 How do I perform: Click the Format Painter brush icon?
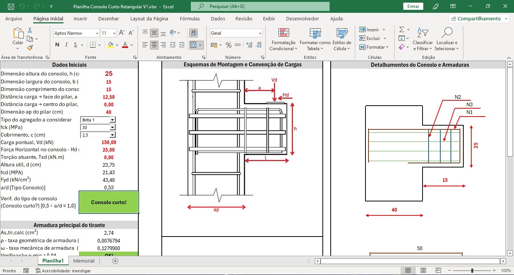tap(30, 48)
